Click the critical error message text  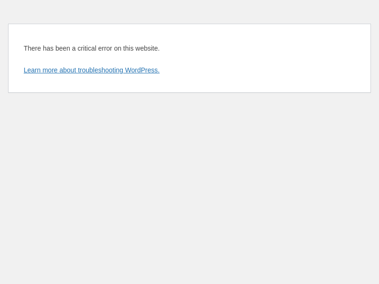coord(91,48)
